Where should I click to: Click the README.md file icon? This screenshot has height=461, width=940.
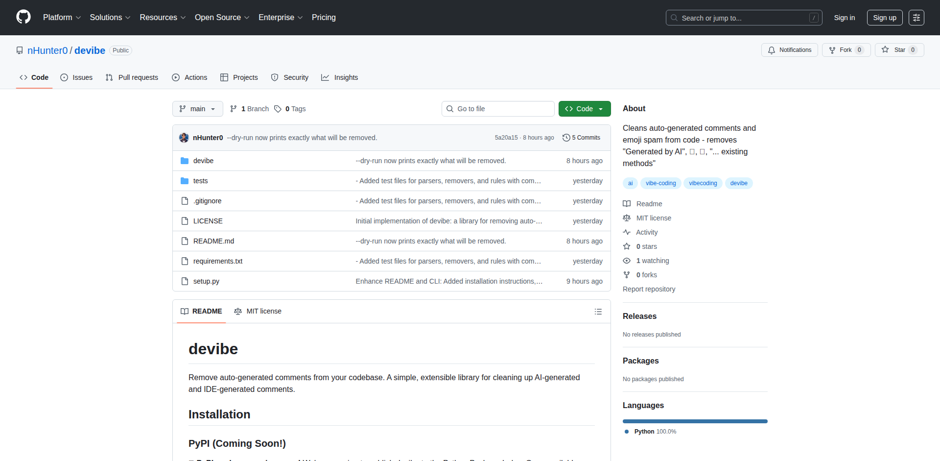click(x=185, y=241)
